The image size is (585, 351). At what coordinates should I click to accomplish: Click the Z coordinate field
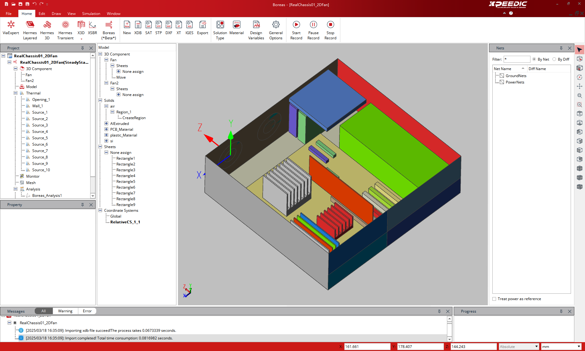(x=473, y=346)
